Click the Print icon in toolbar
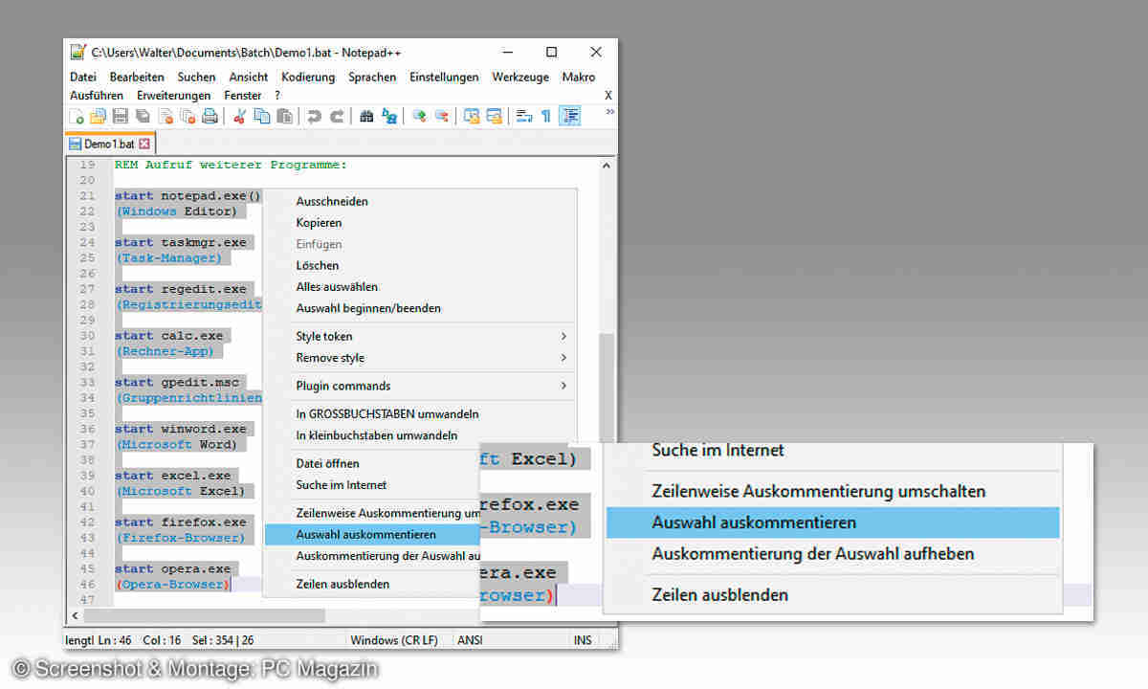The height and width of the screenshot is (689, 1148). pos(210,117)
